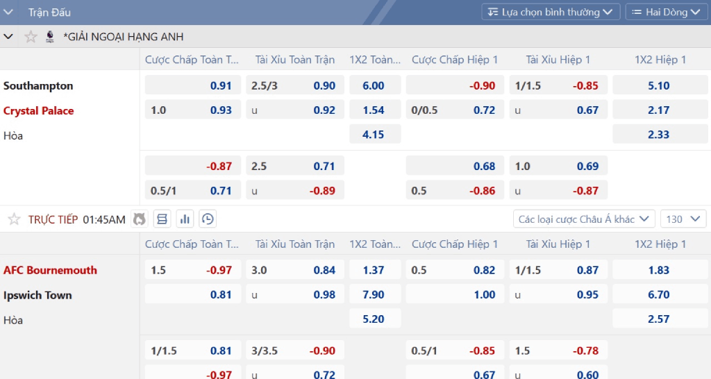Pick first-half over 1.5 odds -0.78

point(558,351)
